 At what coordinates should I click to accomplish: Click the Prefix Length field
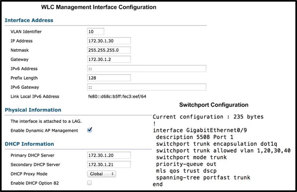tap(109, 78)
